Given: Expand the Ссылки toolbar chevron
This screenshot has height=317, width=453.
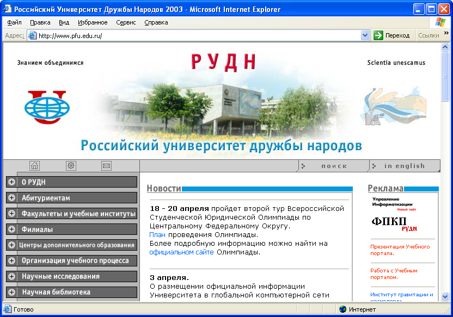Looking at the screenshot, I should pyautogui.click(x=446, y=33).
